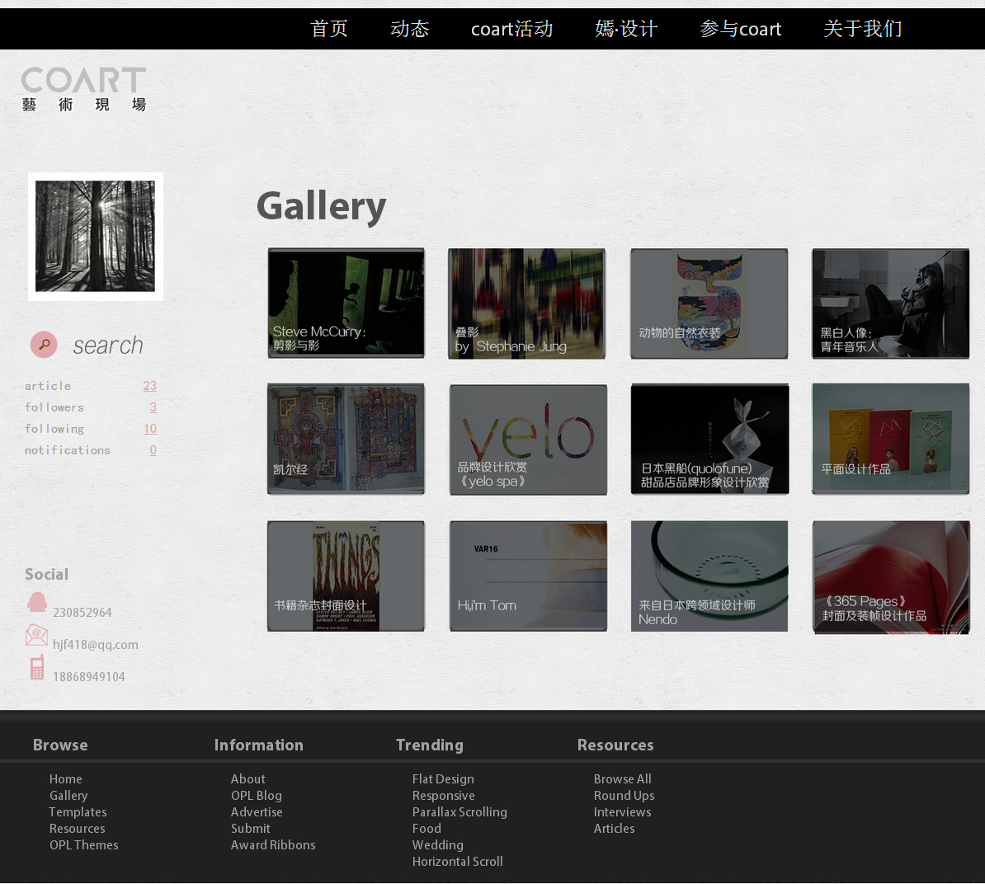Click Browse All resources link
The width and height of the screenshot is (985, 884).
(623, 778)
